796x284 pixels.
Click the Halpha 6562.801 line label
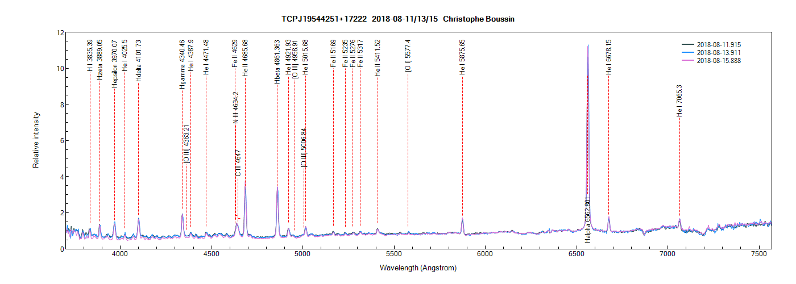tap(588, 219)
